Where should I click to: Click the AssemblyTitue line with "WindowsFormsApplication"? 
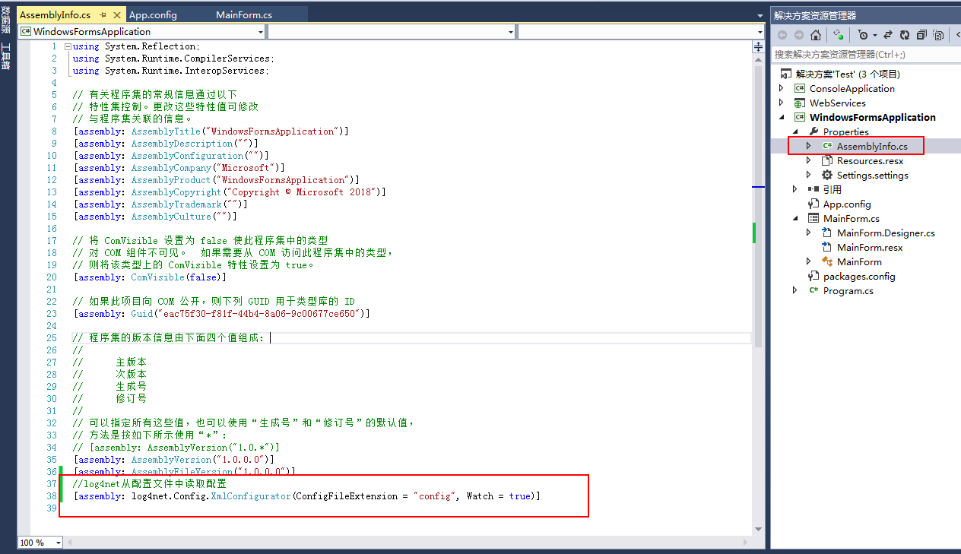211,131
